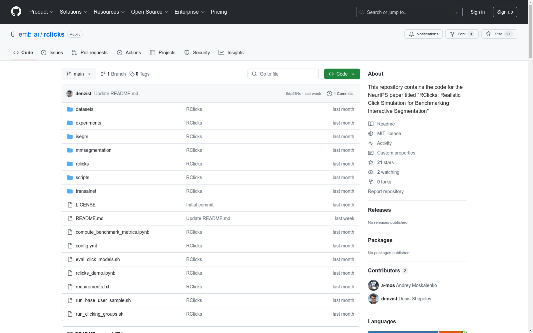Open the Pull requests tab
The image size is (533, 333).
(x=90, y=53)
